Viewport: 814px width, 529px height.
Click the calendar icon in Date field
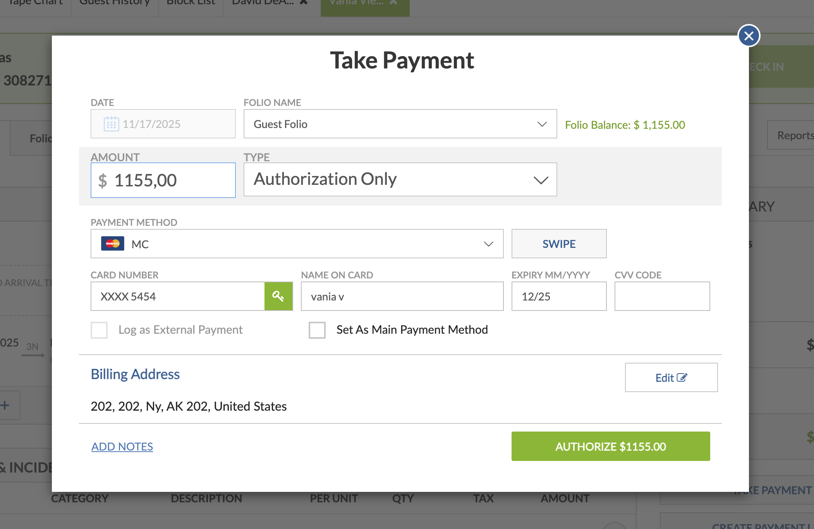111,124
